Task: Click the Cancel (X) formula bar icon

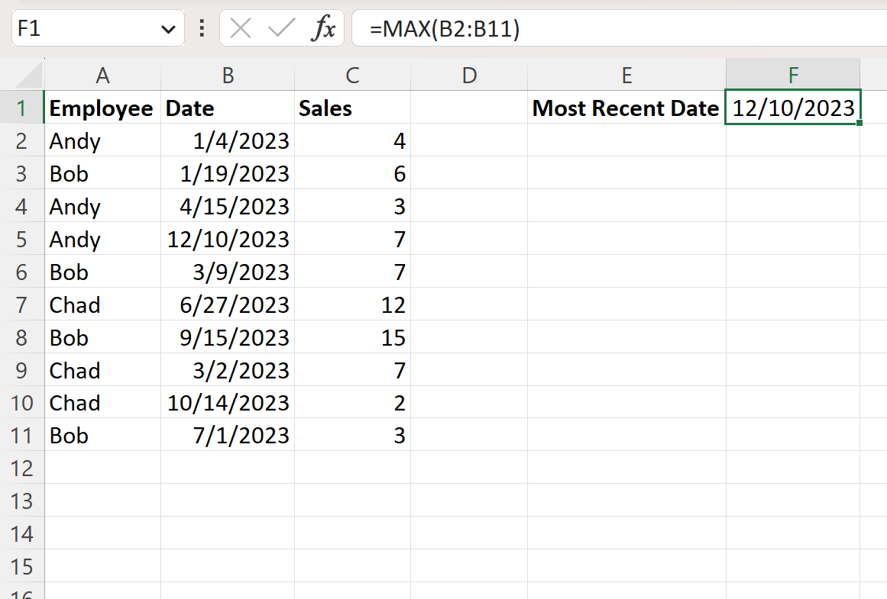Action: coord(241,27)
